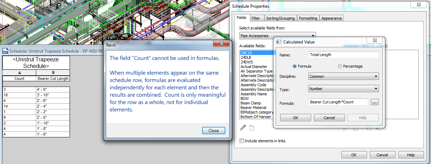Open the Pipe Accessories available fields dropdown

pos(277,35)
